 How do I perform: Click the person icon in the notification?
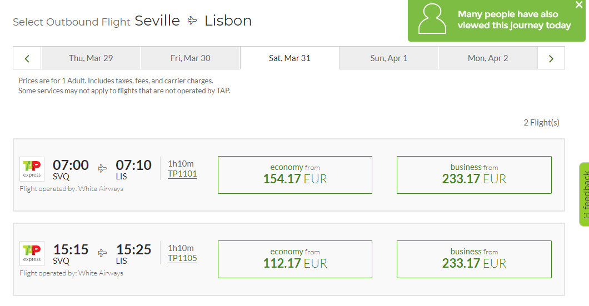click(x=432, y=19)
